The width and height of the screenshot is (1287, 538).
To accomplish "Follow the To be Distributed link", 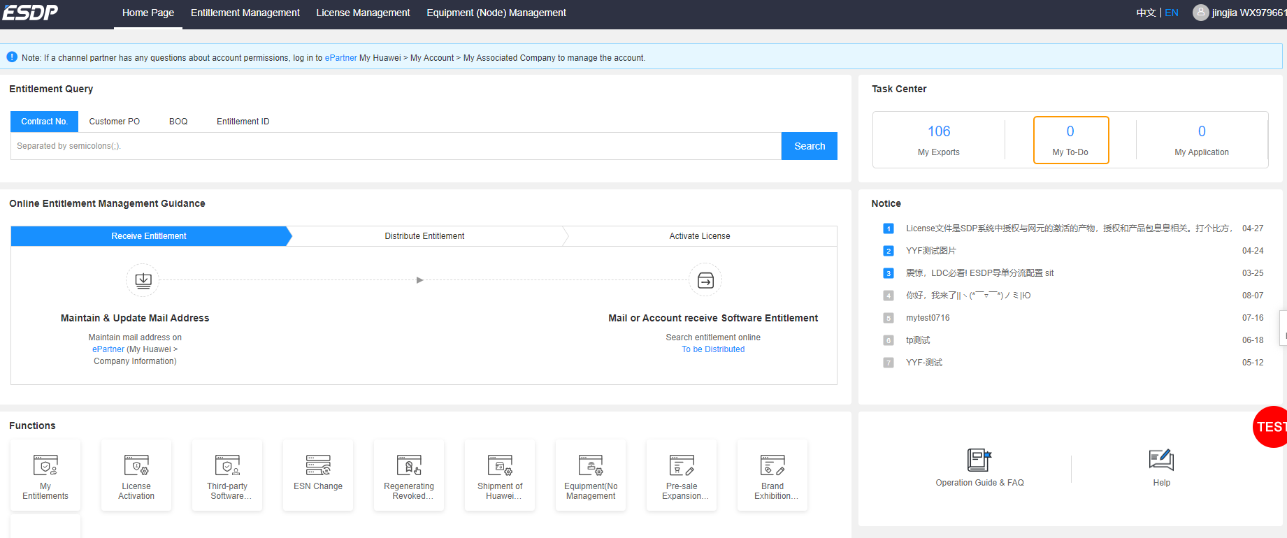I will pyautogui.click(x=713, y=349).
